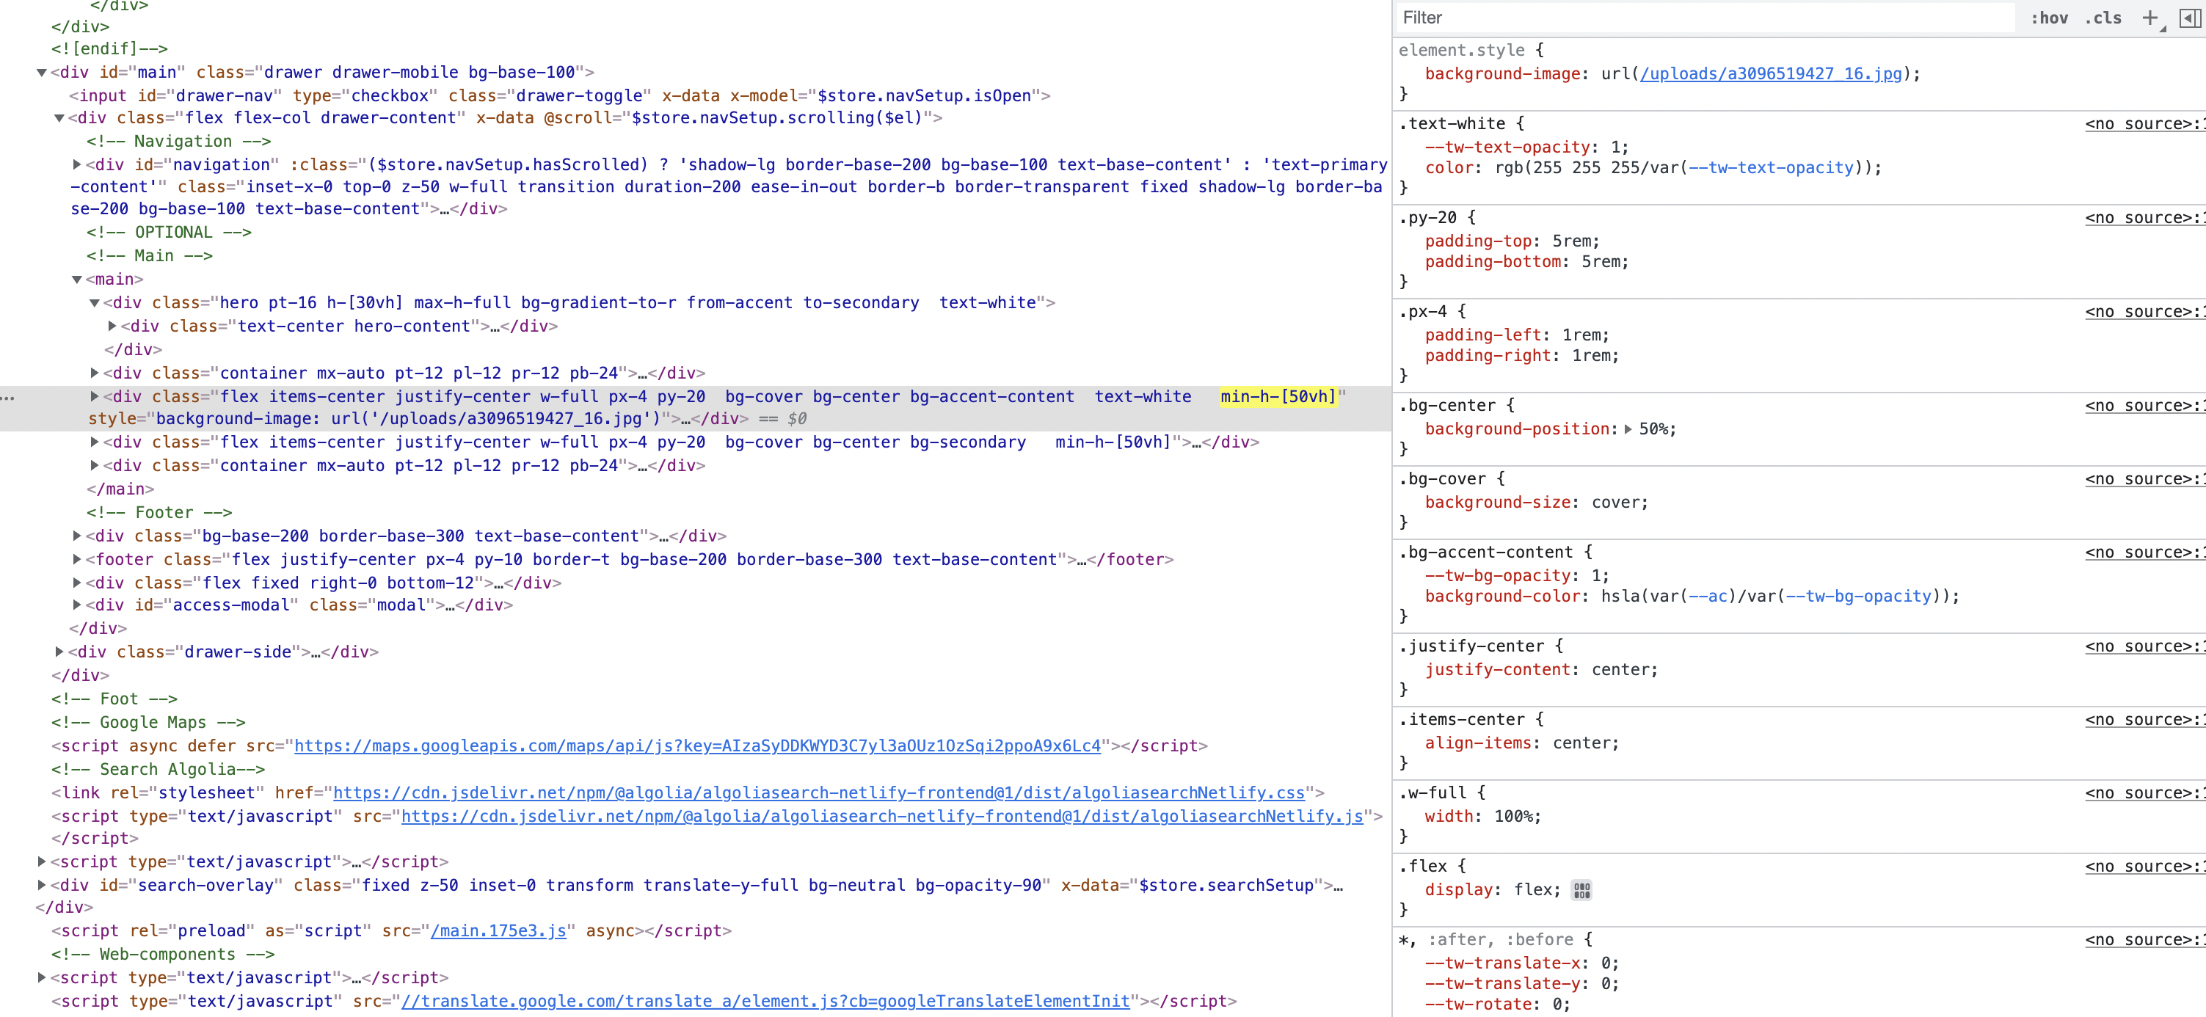Open the no source link for .justify-center rule
The image size is (2206, 1017).
(x=2144, y=647)
